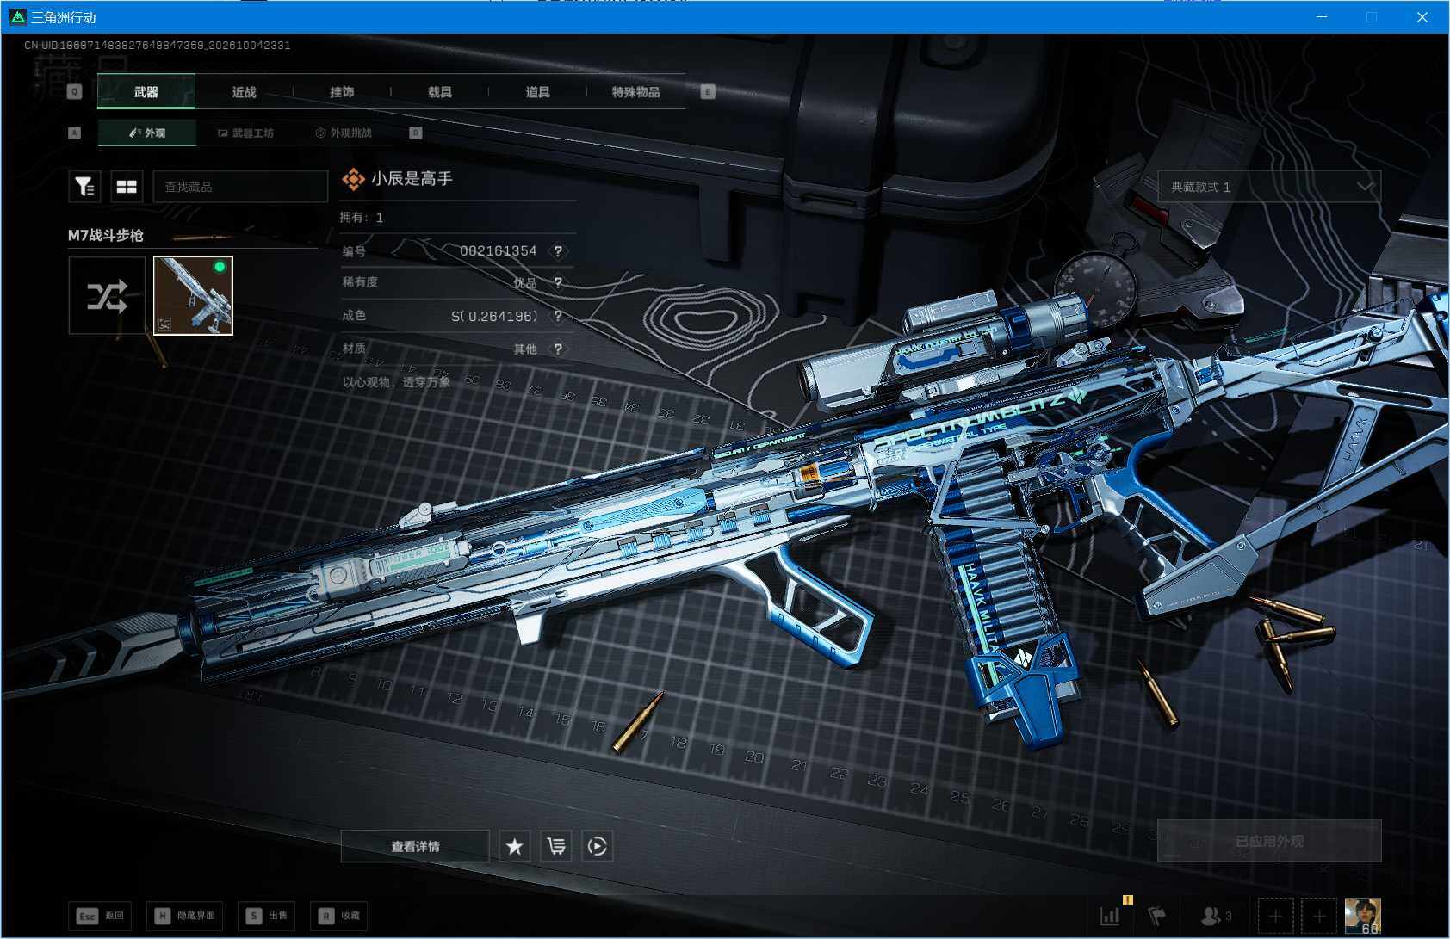
Task: Click the wear value S( 0.264196)
Action: pyautogui.click(x=494, y=316)
